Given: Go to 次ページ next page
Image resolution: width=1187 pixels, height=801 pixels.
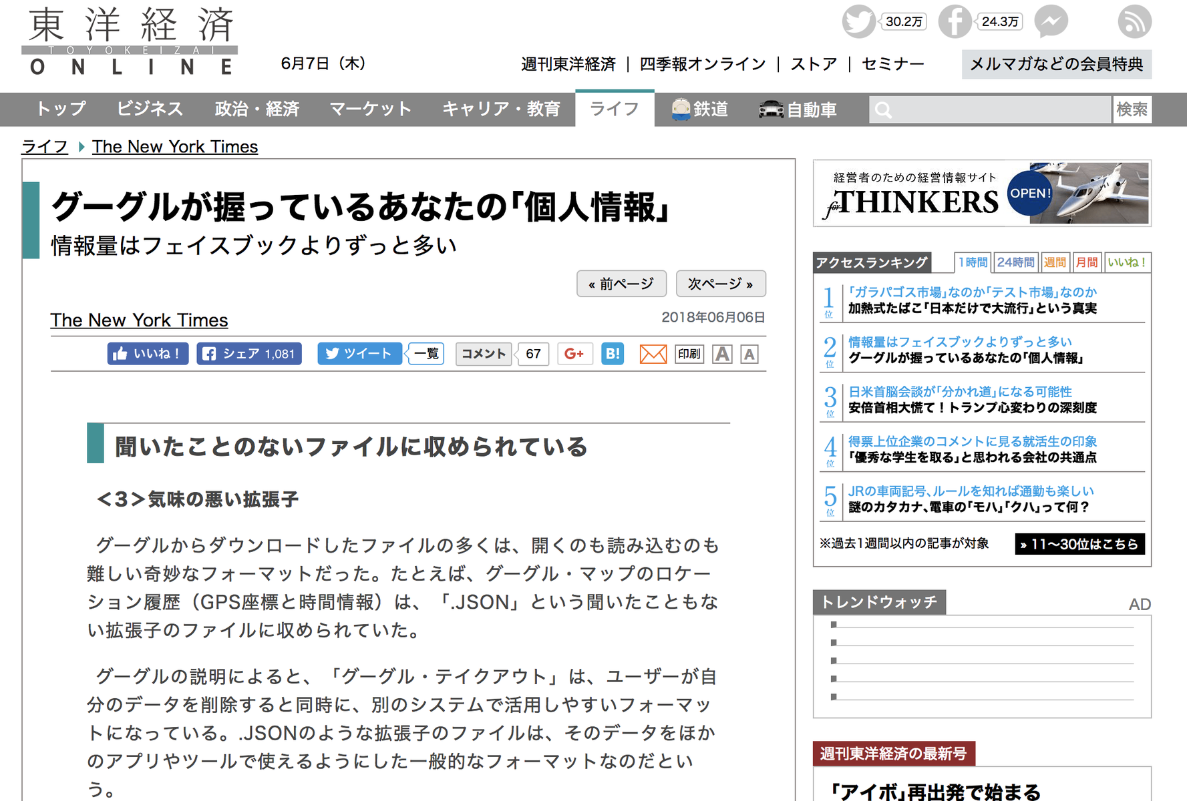Looking at the screenshot, I should coord(721,284).
